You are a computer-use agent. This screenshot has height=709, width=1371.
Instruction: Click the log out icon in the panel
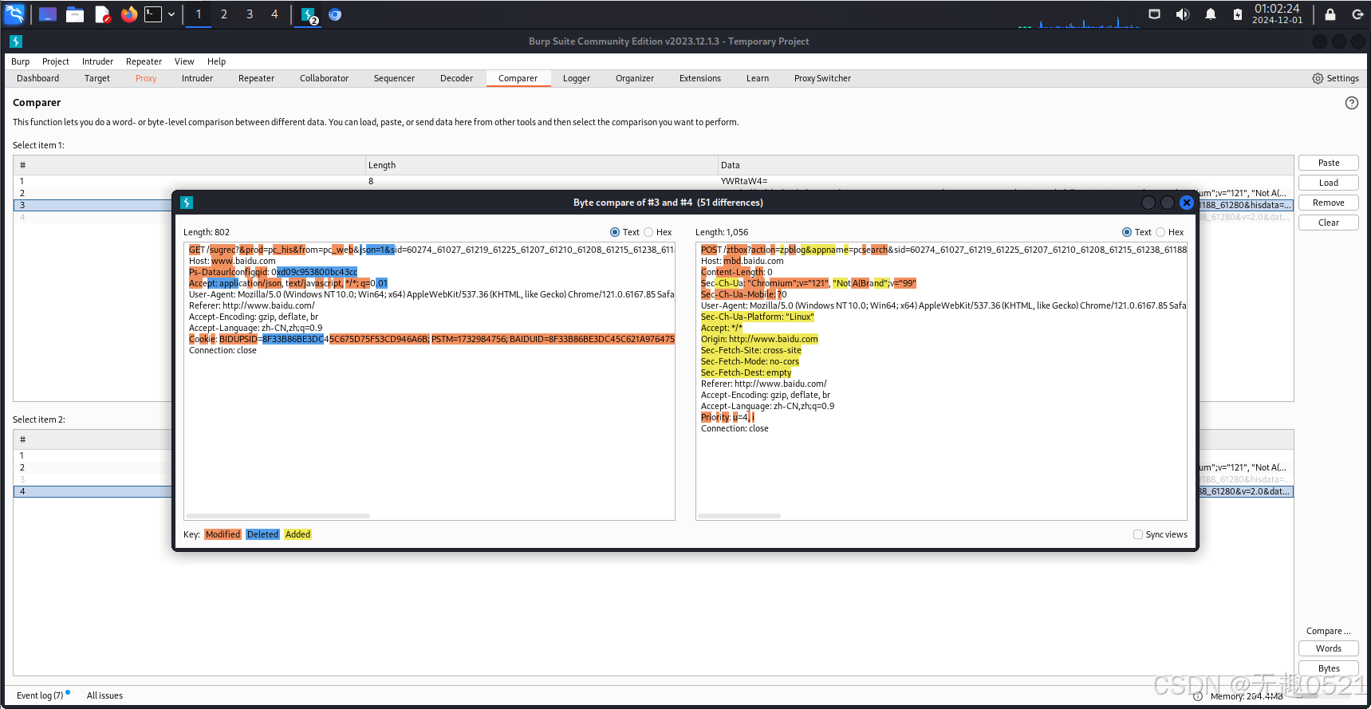[1357, 14]
